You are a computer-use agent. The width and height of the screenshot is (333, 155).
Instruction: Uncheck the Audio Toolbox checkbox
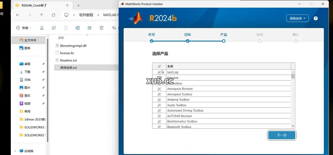point(159,105)
